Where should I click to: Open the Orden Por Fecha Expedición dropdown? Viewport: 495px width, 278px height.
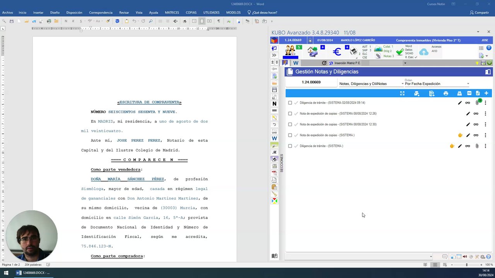(436, 83)
